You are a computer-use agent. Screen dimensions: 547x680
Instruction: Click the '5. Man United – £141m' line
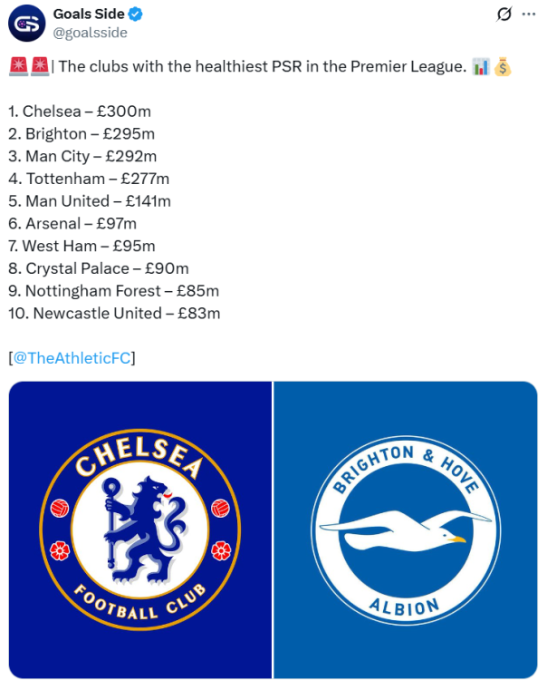pyautogui.click(x=90, y=201)
